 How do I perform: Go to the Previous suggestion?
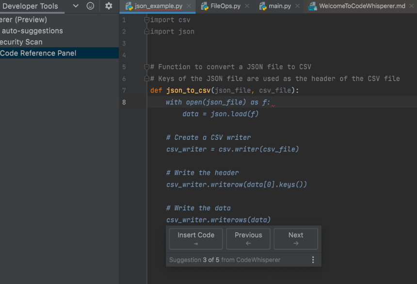[x=248, y=238]
